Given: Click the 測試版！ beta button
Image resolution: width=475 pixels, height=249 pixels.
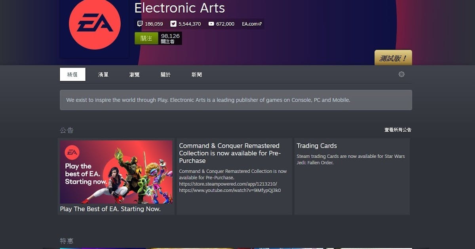Looking at the screenshot, I should (393, 58).
